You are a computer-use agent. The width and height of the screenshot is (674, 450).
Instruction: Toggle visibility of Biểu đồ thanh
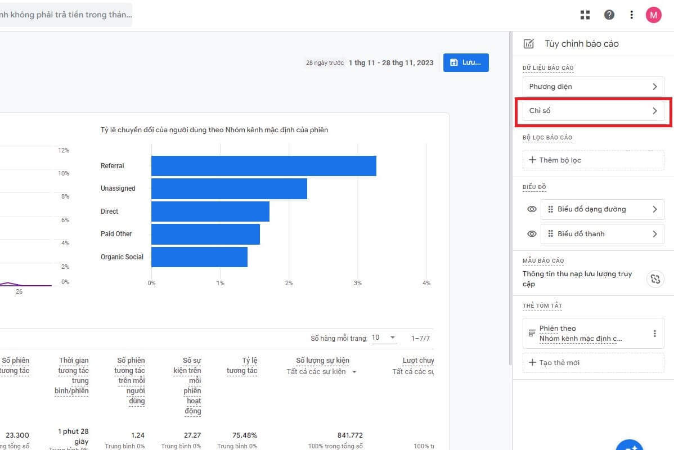(x=532, y=234)
